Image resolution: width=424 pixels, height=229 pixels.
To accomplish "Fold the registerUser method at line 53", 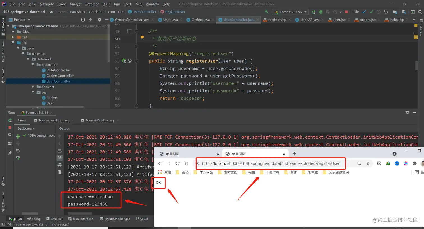I will tap(136, 61).
